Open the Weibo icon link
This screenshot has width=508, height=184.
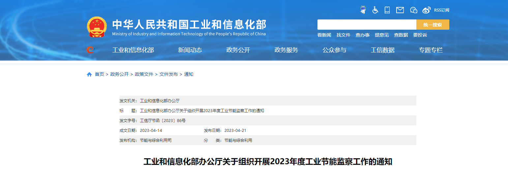[426, 10]
